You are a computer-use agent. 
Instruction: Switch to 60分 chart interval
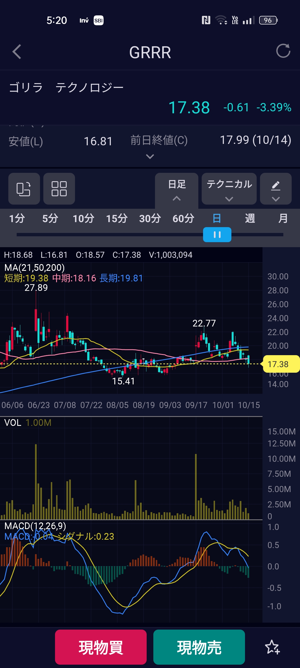click(183, 218)
